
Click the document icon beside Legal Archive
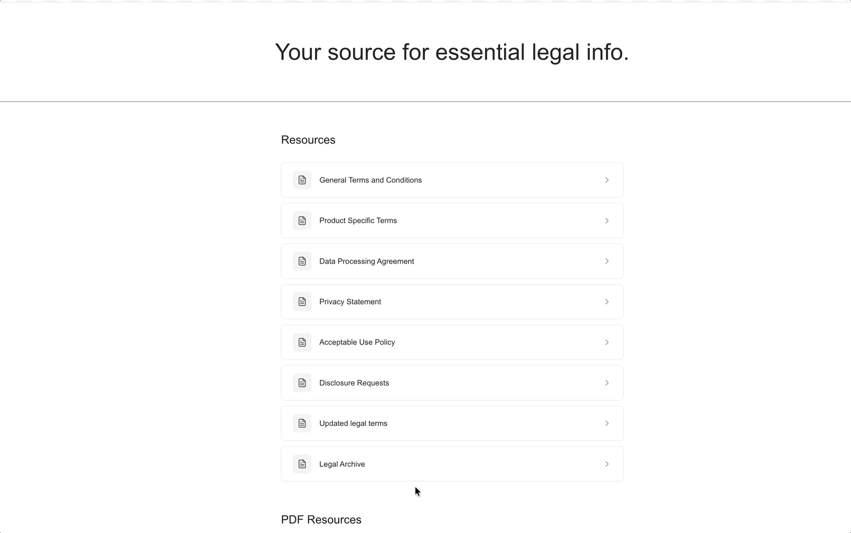tap(302, 463)
